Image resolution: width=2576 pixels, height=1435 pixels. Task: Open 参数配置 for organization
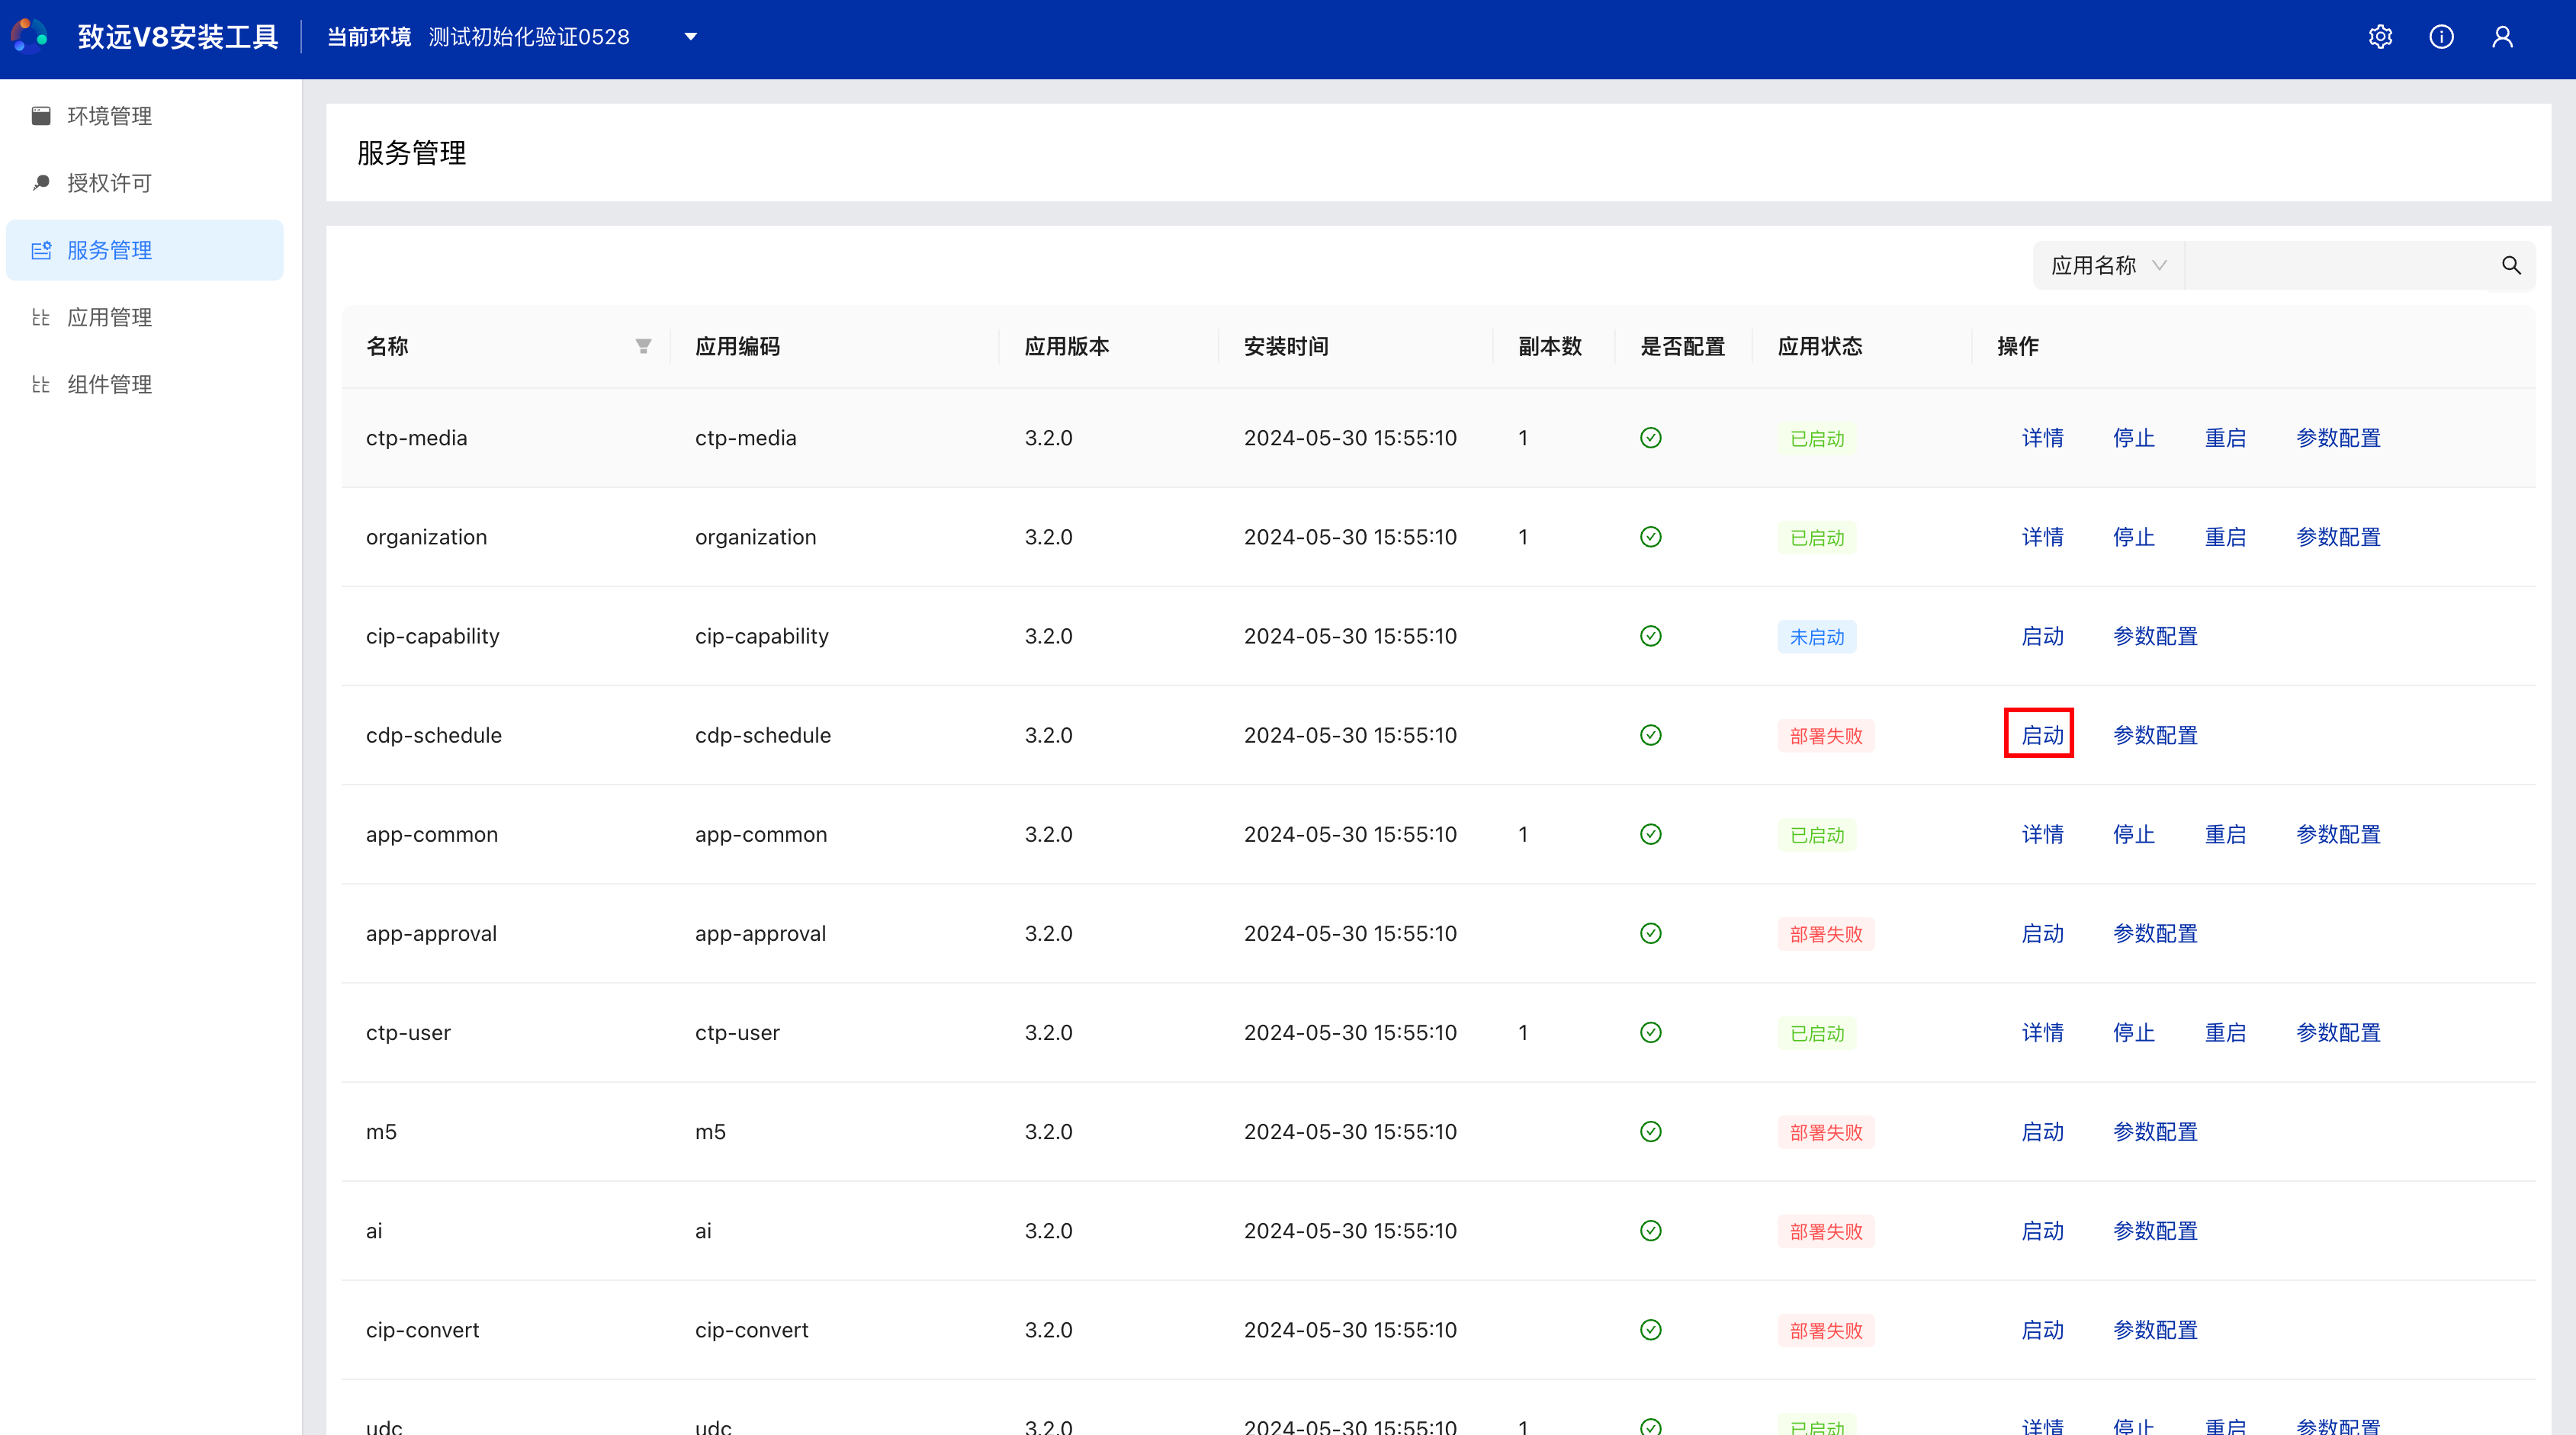coord(2338,537)
